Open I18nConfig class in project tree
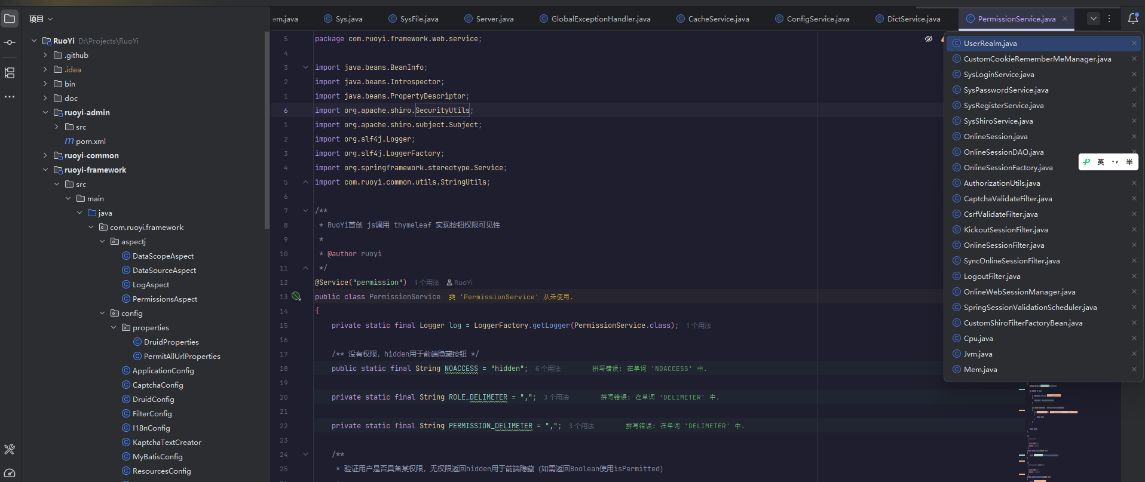 click(x=146, y=428)
